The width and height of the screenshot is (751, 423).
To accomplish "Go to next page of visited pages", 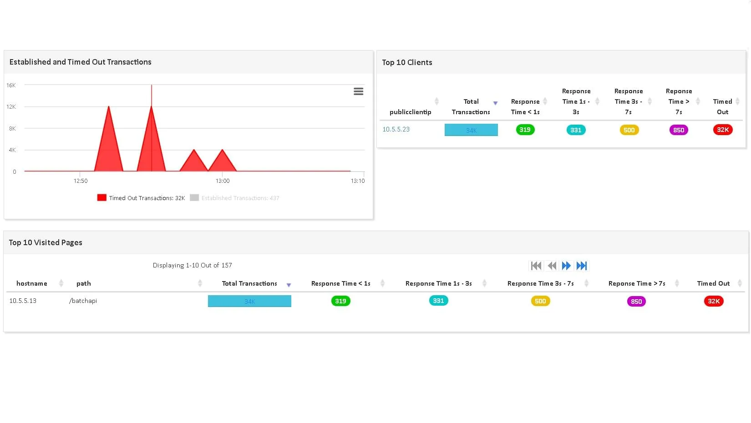I will [566, 266].
